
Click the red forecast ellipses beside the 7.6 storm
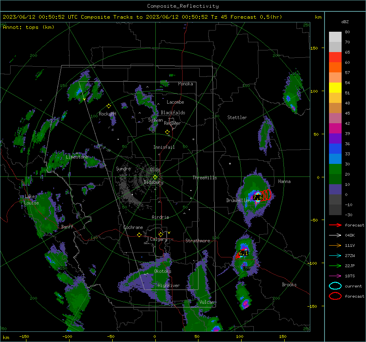pyautogui.click(x=266, y=195)
